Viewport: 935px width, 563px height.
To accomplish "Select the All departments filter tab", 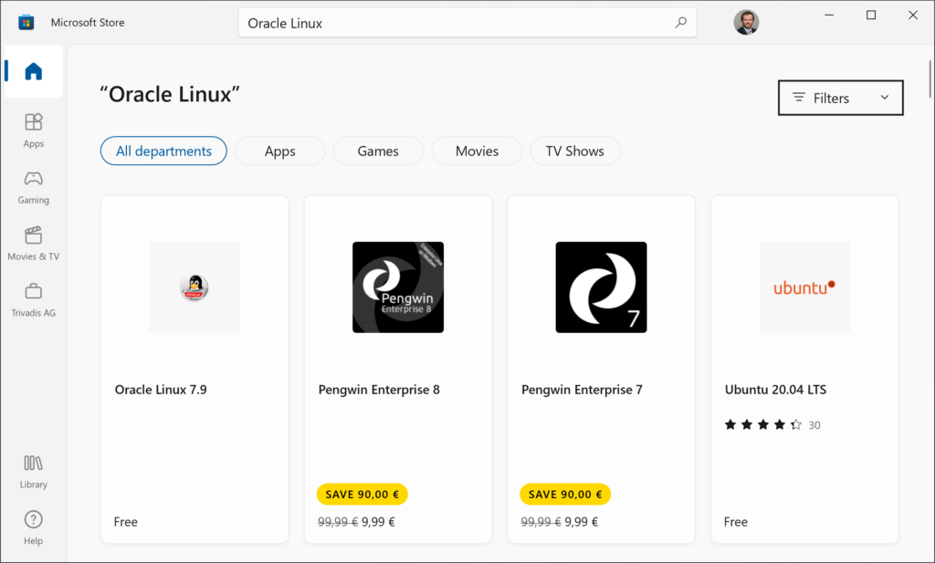I will coord(163,151).
